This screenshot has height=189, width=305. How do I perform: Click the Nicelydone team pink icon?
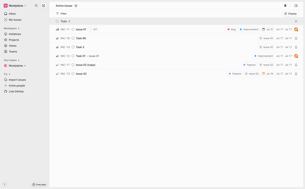[x=5, y=66]
